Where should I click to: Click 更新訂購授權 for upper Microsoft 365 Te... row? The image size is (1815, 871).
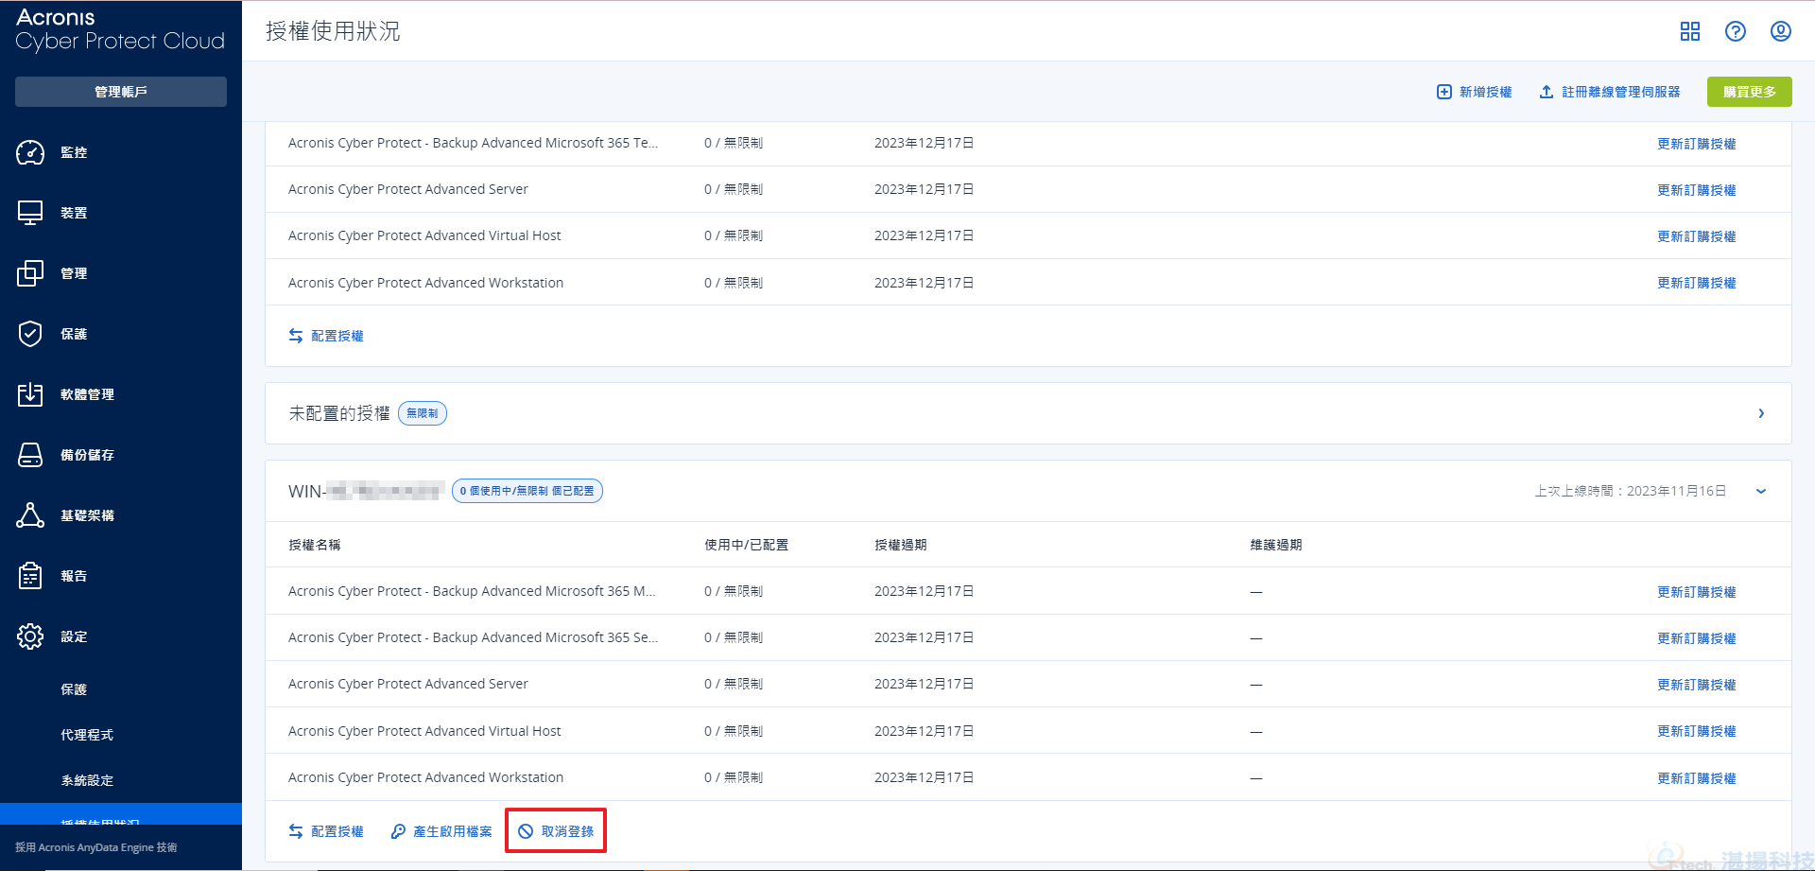[1697, 144]
